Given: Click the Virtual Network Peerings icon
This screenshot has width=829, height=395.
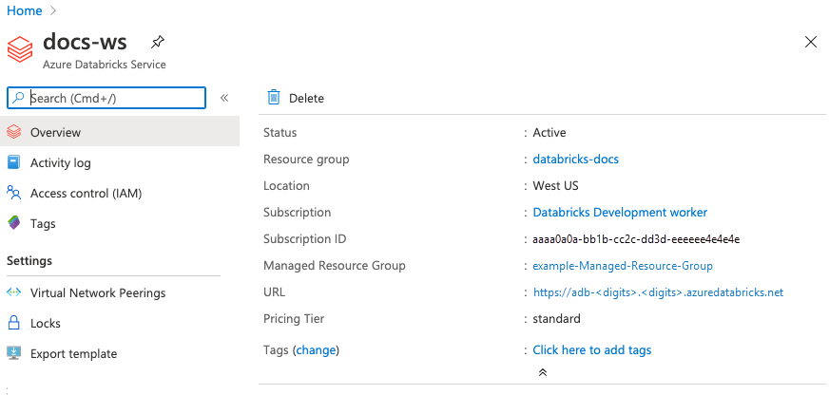Looking at the screenshot, I should click(13, 292).
